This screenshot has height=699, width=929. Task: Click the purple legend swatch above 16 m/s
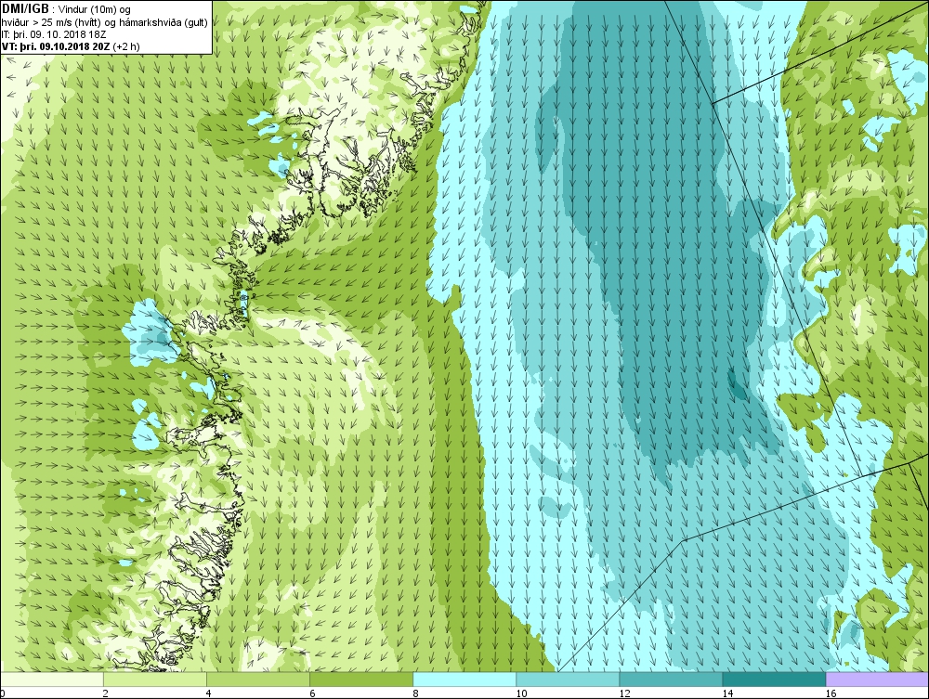pyautogui.click(x=878, y=679)
